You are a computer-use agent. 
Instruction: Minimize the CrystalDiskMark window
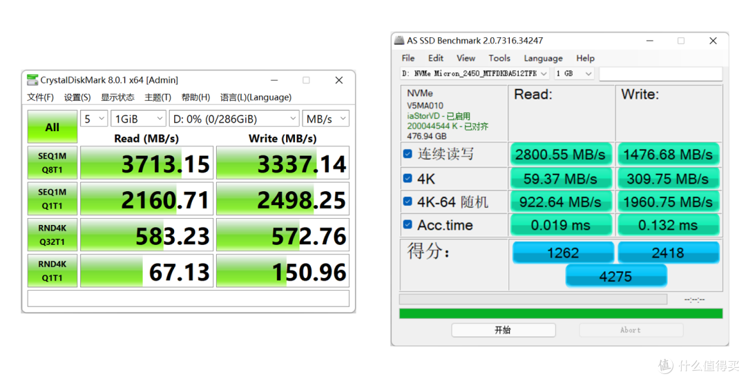[274, 80]
